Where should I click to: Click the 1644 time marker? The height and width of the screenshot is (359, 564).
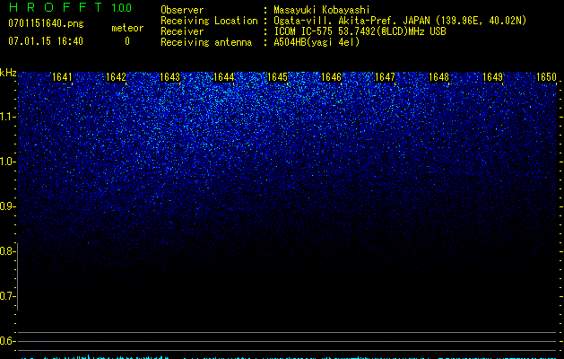pyautogui.click(x=224, y=77)
